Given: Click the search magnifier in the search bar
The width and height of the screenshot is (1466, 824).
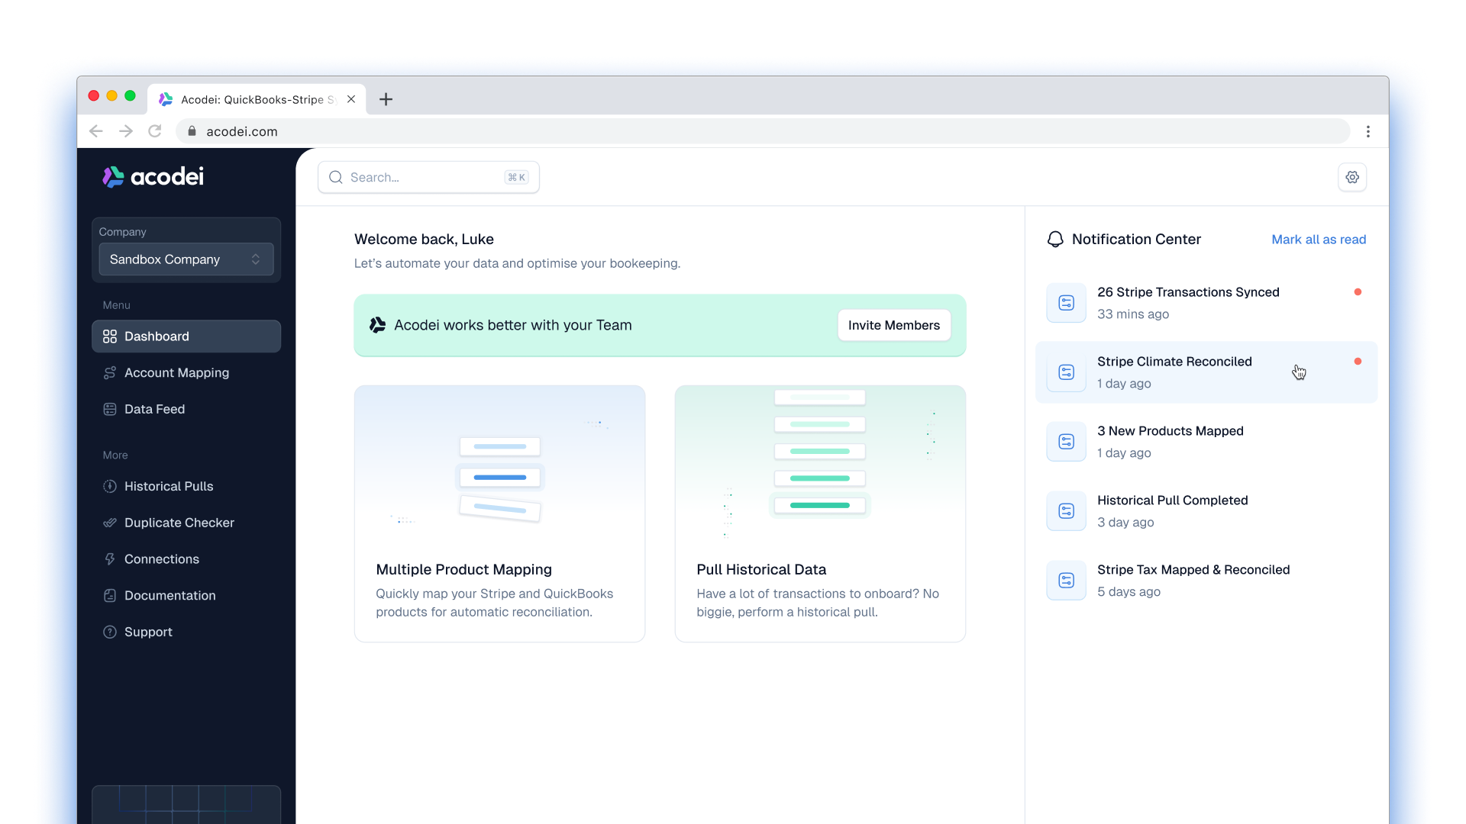Looking at the screenshot, I should pos(336,176).
